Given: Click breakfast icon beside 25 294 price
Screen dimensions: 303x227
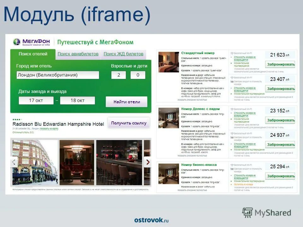Looking at the screenshot, I should pos(232,169).
